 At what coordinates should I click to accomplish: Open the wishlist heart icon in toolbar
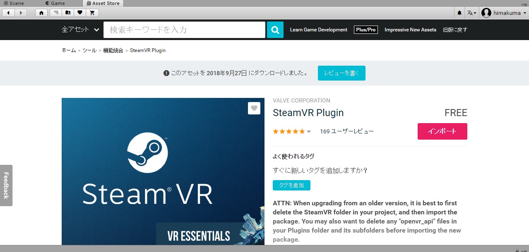pos(79,13)
